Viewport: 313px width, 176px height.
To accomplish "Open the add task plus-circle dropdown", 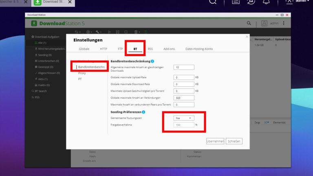I will (x=89, y=32).
